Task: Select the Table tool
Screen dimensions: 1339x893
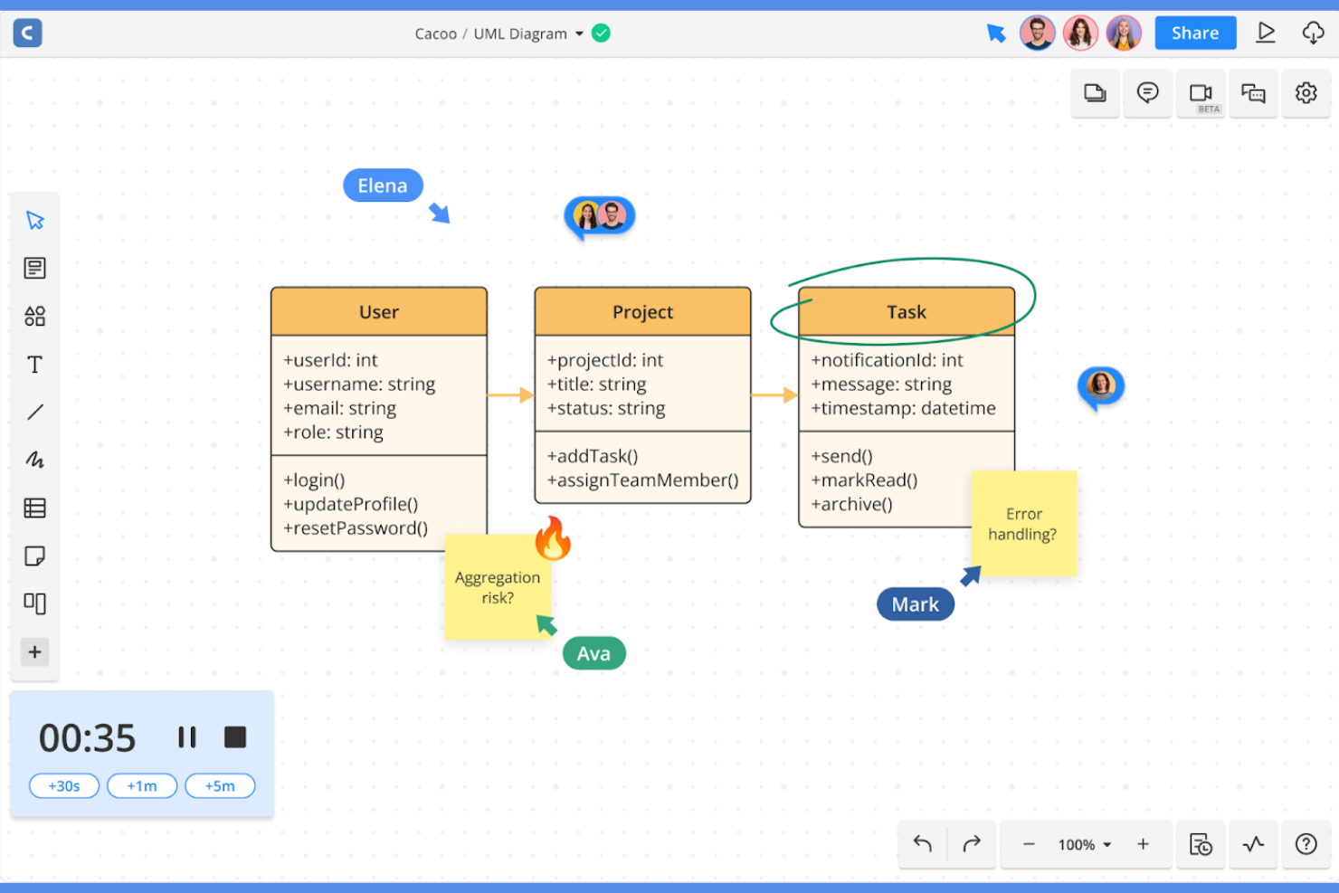Action: (x=34, y=508)
